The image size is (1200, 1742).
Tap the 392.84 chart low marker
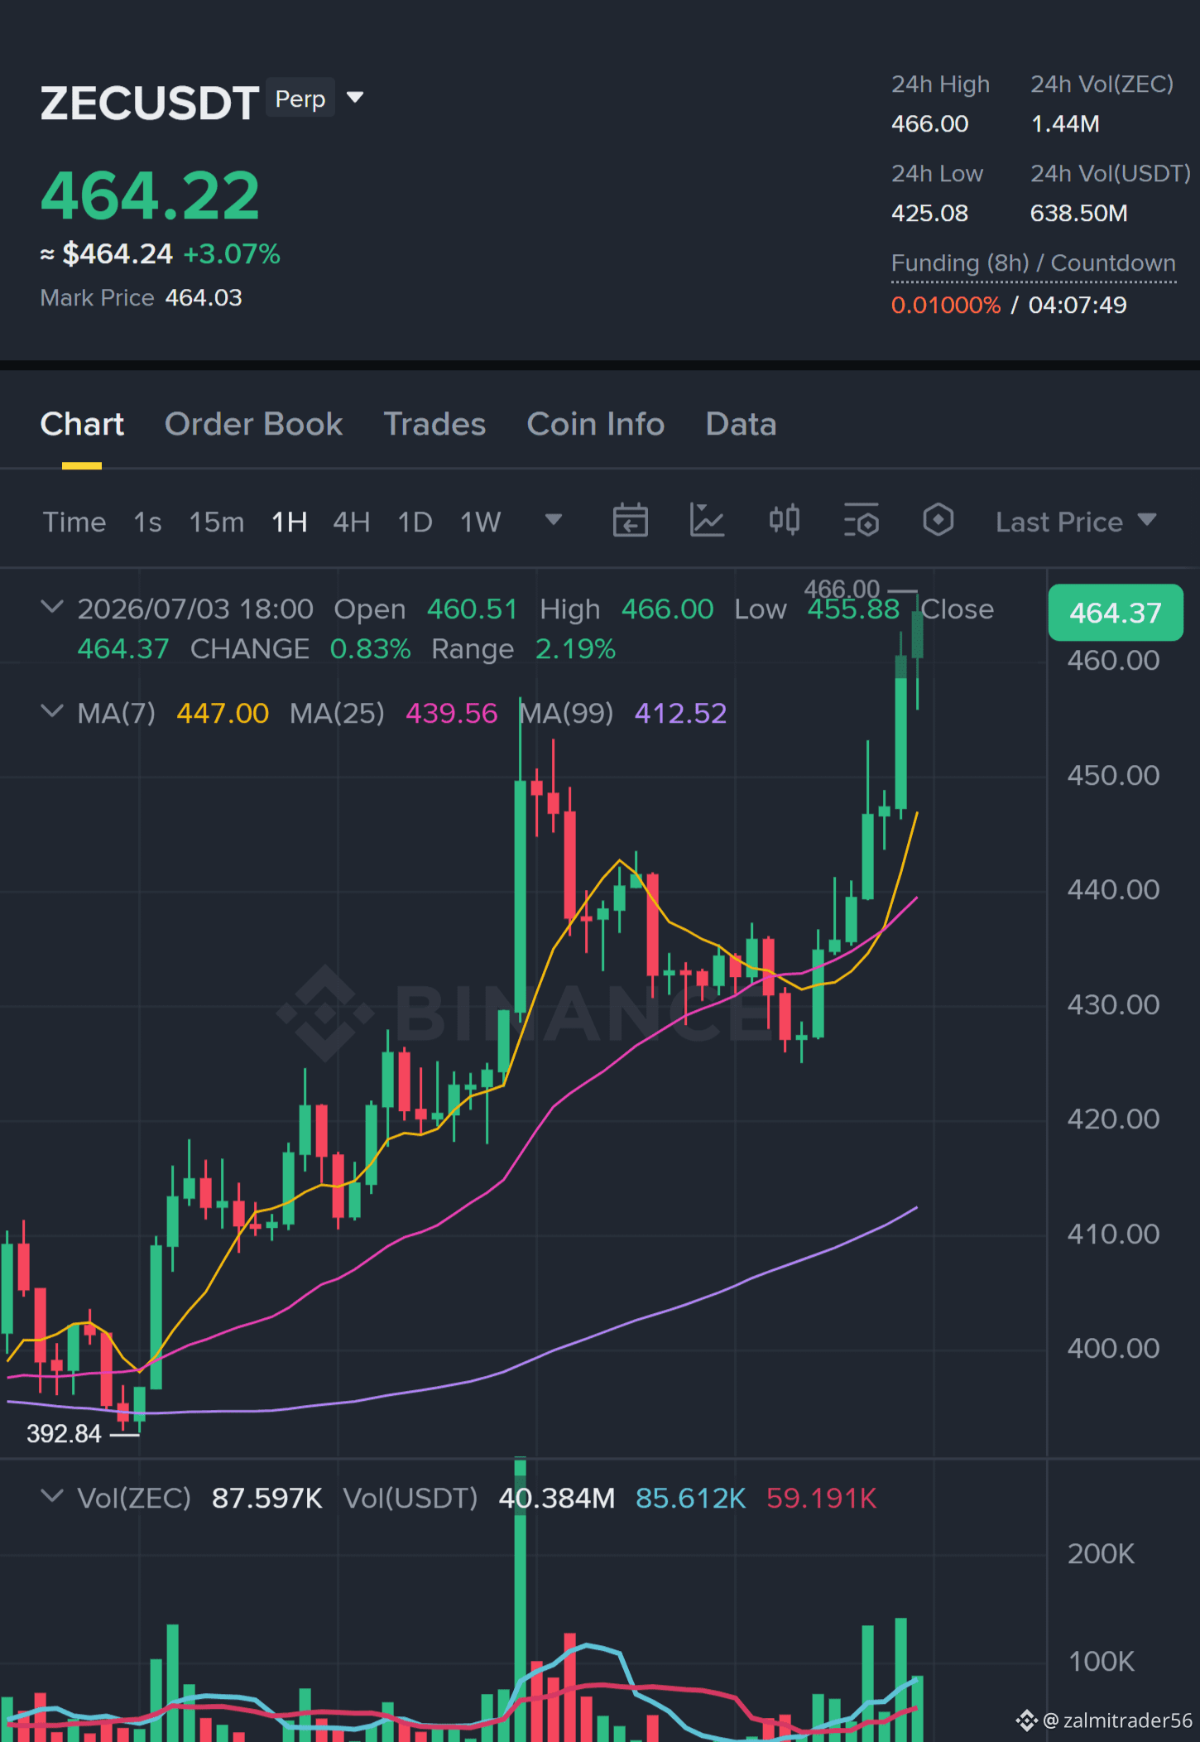point(64,1433)
